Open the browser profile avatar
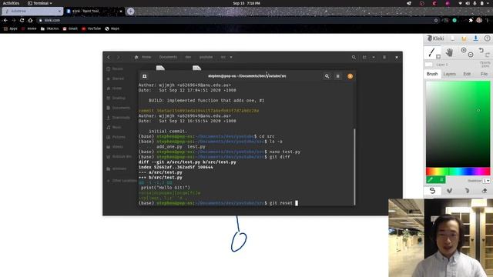The width and height of the screenshot is (493, 277). click(x=479, y=20)
